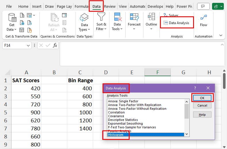This screenshot has height=149, width=227.
Task: Select Histogram in Analysis Tools list
Action: (146, 135)
